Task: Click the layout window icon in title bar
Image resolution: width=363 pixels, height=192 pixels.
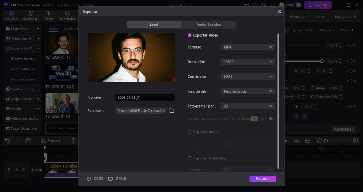Action: pyautogui.click(x=246, y=5)
